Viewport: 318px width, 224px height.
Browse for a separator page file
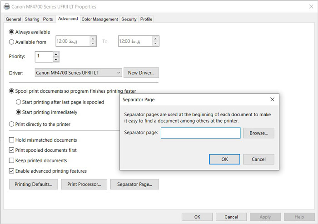coord(258,133)
